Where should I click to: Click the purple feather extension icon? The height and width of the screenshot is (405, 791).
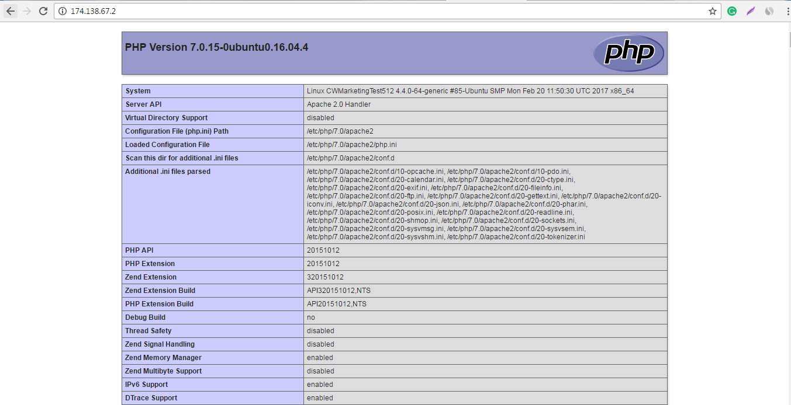(x=751, y=11)
